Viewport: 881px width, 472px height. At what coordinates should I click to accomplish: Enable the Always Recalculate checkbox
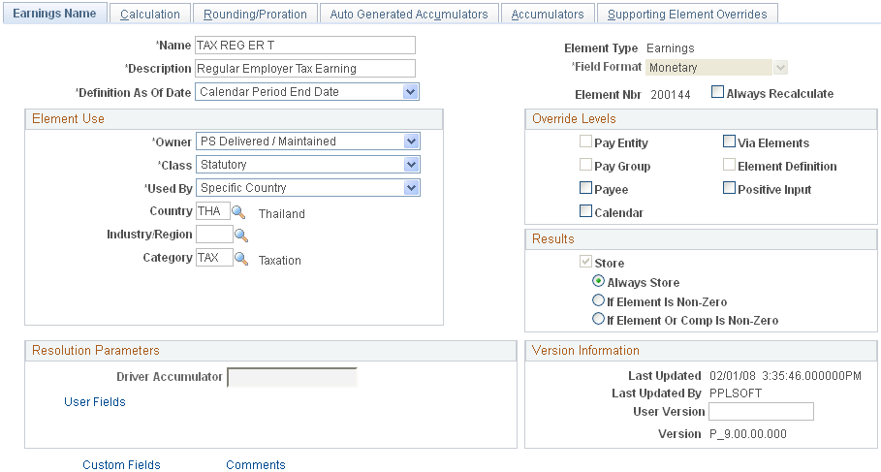(717, 92)
